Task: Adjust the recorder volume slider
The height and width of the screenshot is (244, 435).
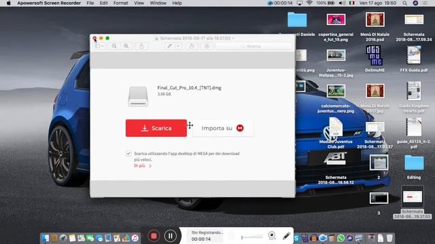Action: point(252,237)
